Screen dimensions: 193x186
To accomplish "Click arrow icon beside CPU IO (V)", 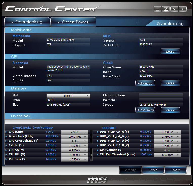I will [6, 146].
